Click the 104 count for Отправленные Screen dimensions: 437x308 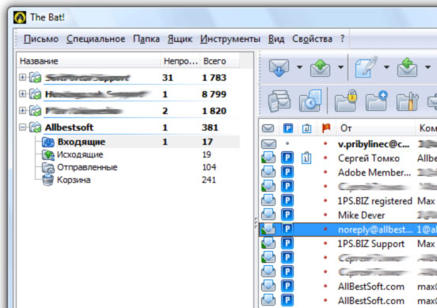209,167
